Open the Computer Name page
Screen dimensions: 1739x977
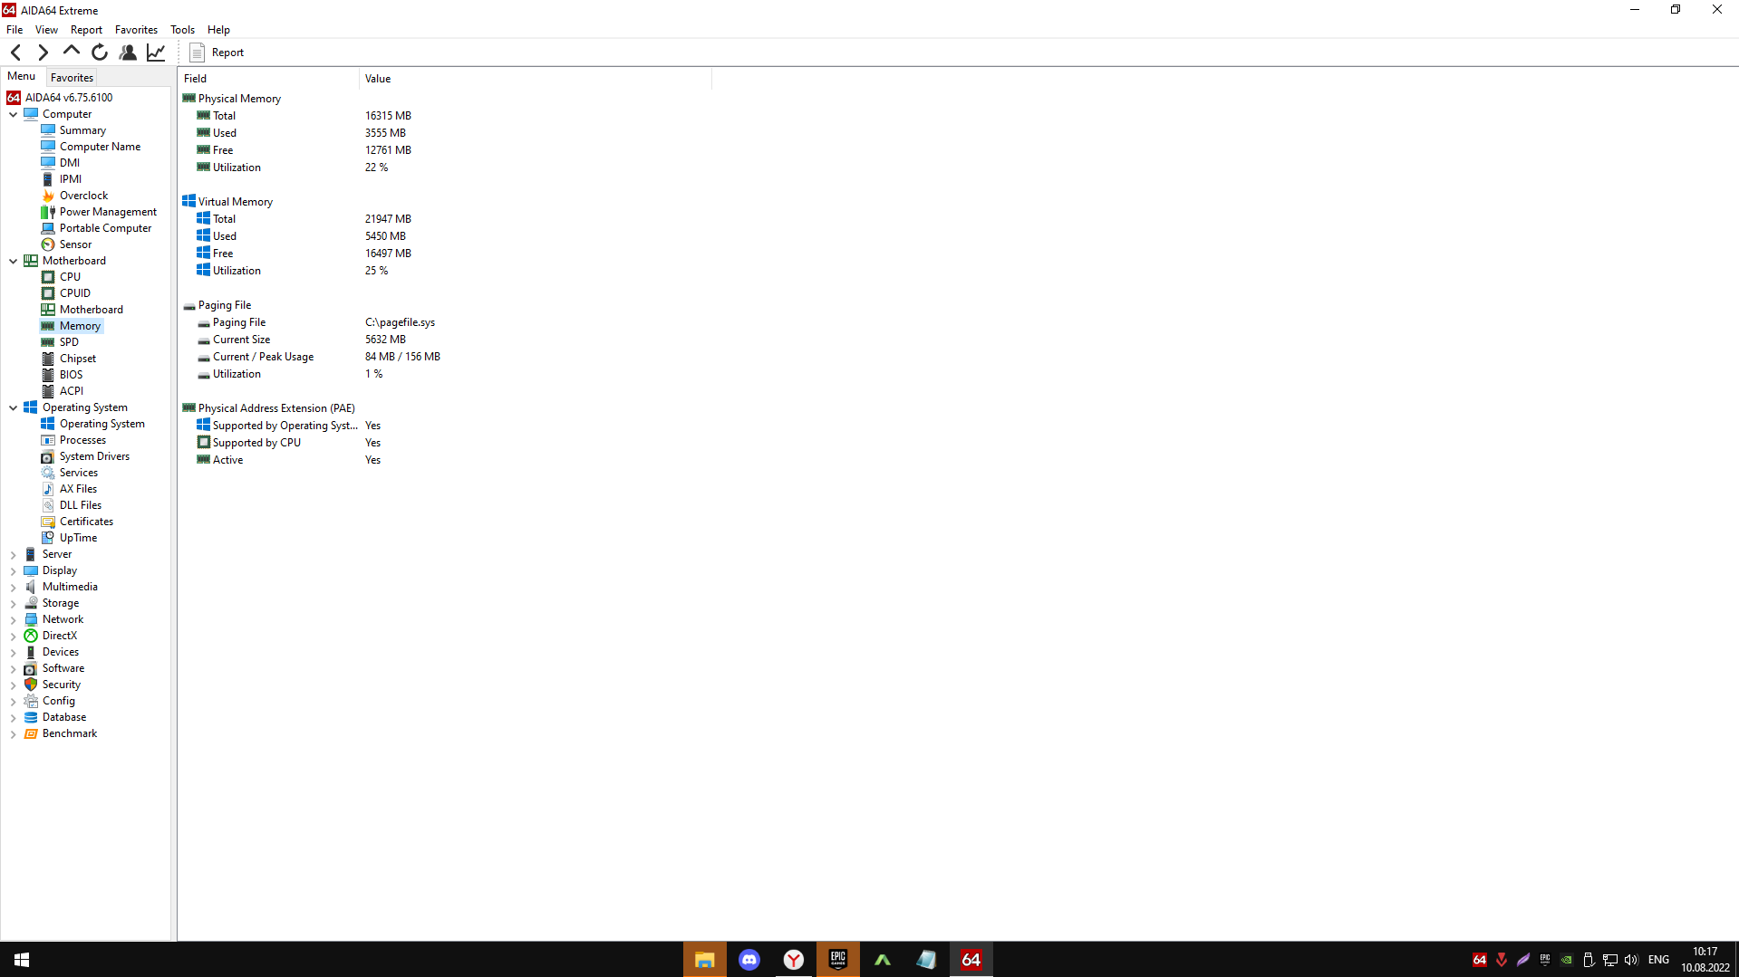point(100,147)
